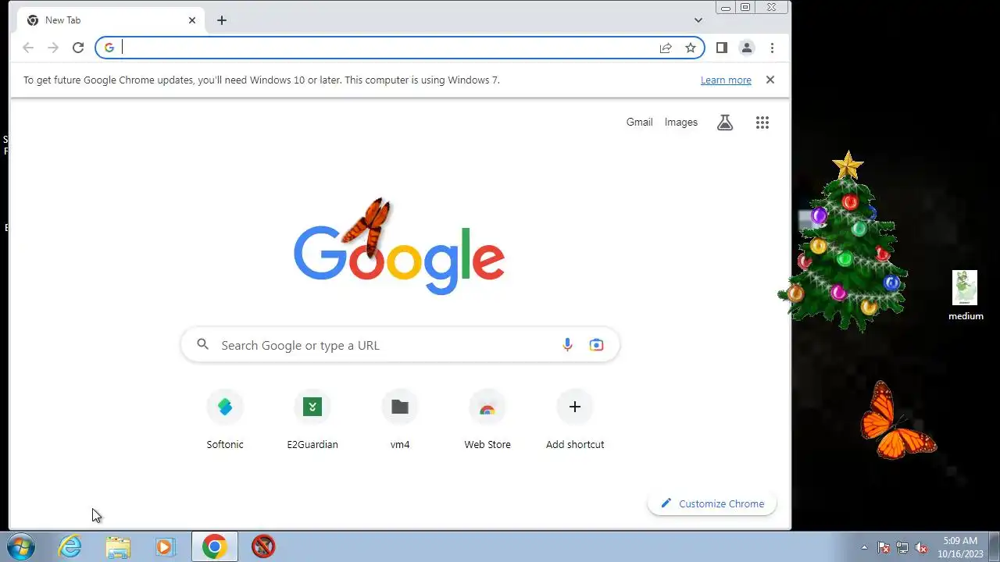
Task: Open the Images link
Action: coord(681,122)
